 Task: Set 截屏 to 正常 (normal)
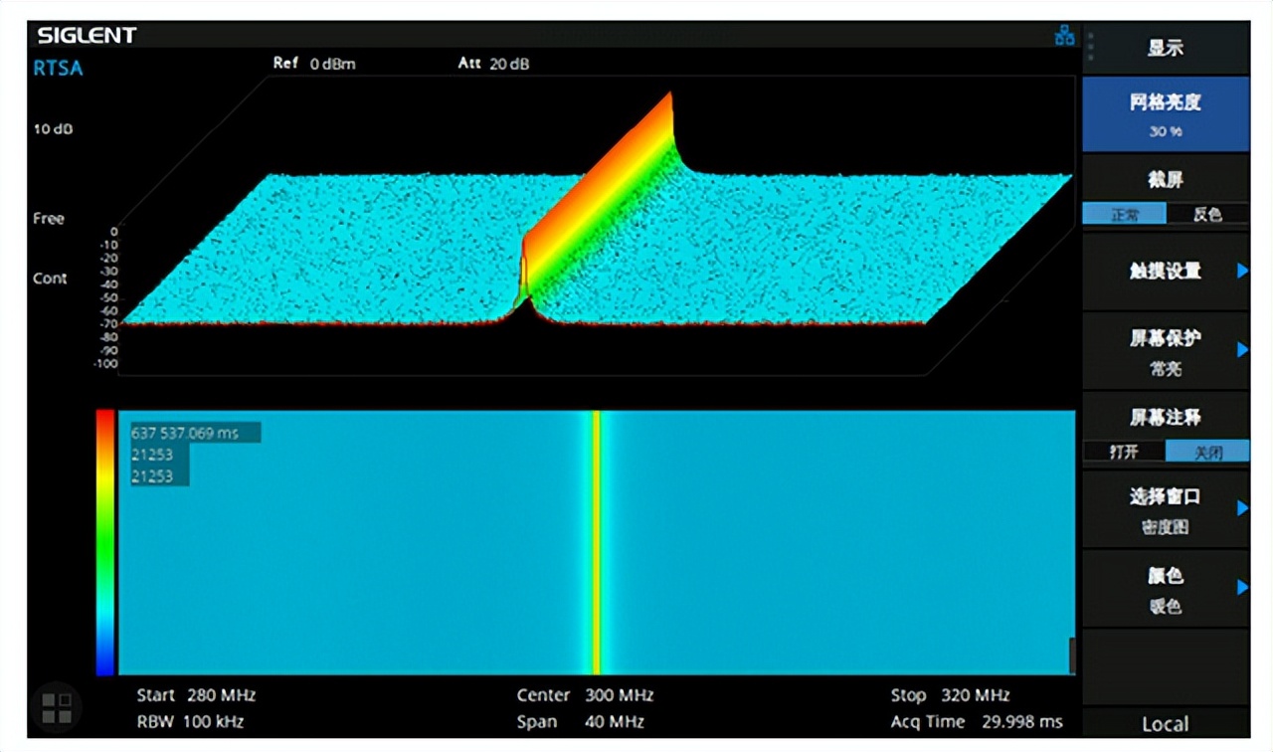(x=1124, y=214)
